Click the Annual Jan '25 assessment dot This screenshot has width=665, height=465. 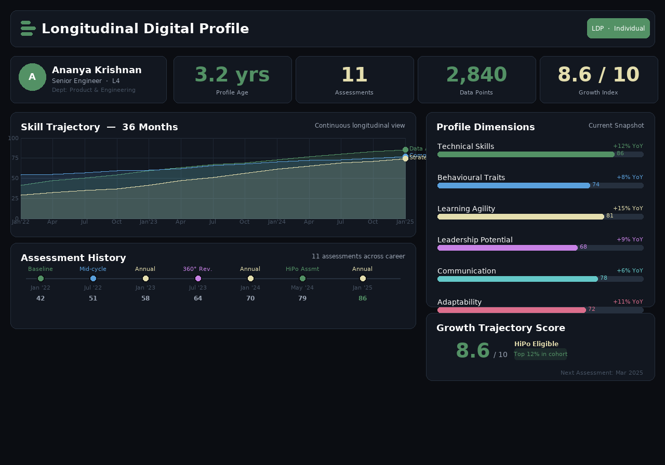363,279
